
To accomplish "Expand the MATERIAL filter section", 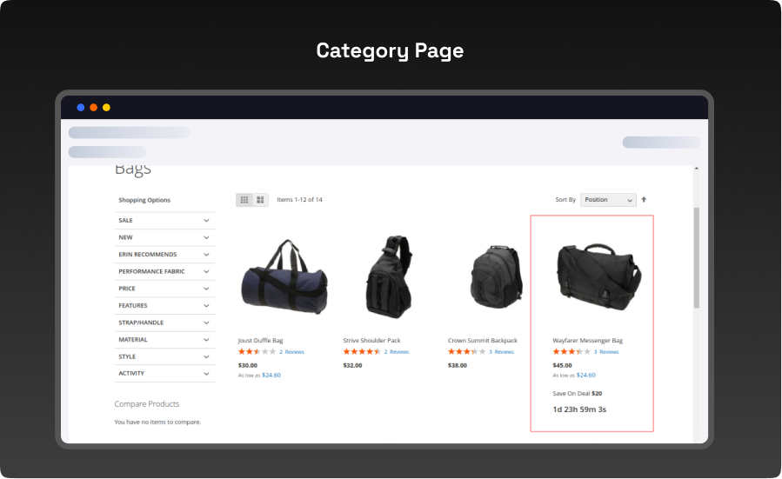I will [164, 340].
